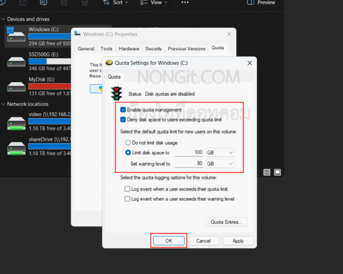This screenshot has width=343, height=274.
Task: Open the Previous Versions tab
Action: (187, 49)
